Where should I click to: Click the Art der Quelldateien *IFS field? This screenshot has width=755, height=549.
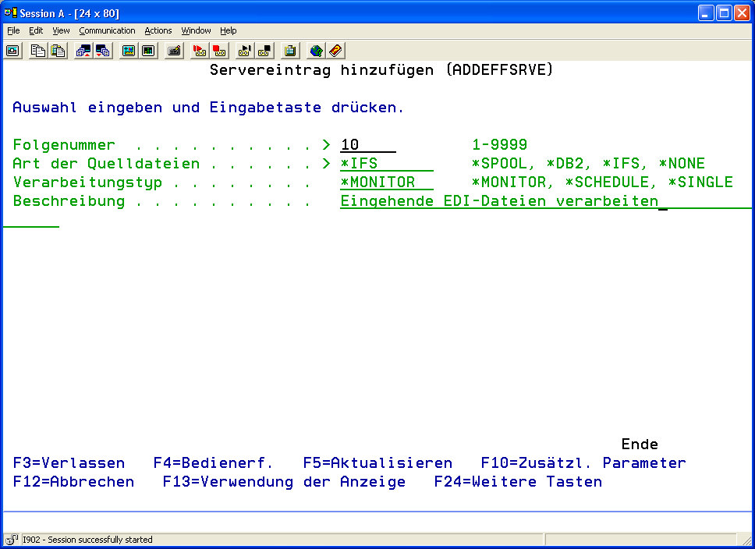coord(386,164)
